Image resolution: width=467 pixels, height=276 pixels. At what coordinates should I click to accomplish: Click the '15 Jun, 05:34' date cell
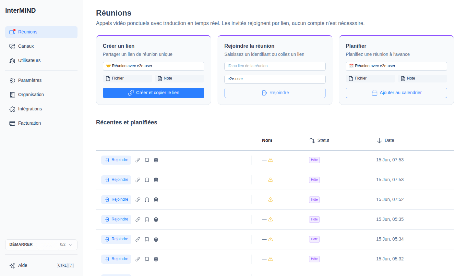pos(390,239)
